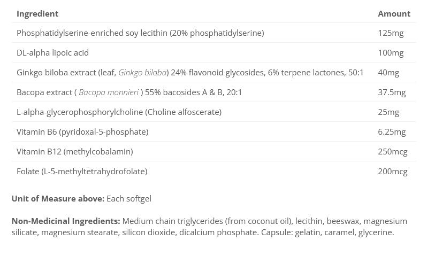
Task: Click the 6.25mg amount value
Action: [x=392, y=132]
